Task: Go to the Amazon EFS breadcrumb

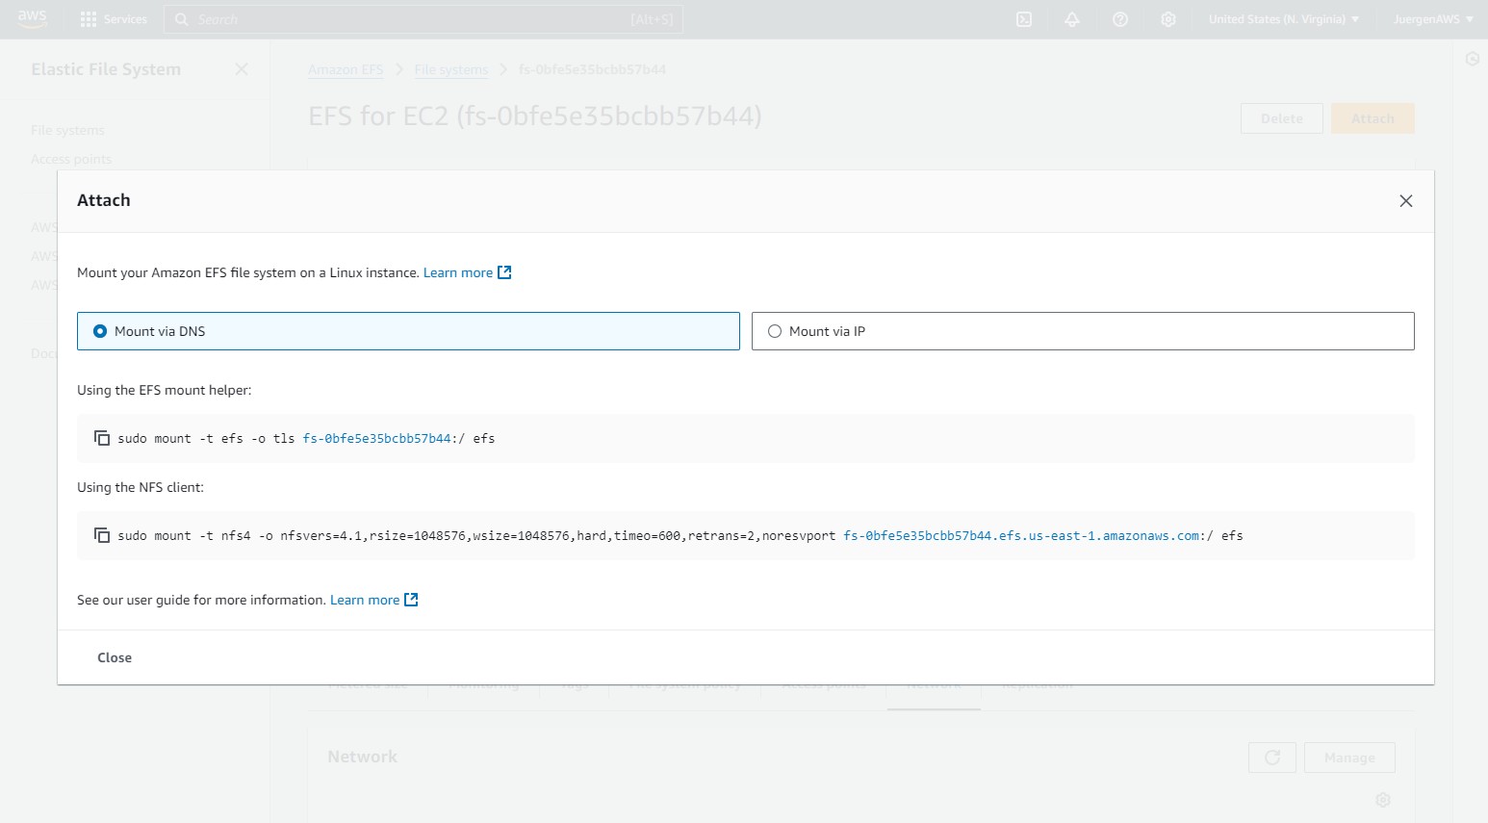Action: (346, 69)
